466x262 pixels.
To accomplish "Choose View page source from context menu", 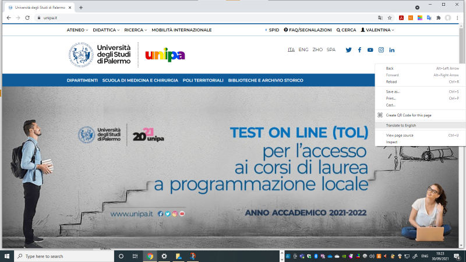I will 400,135.
